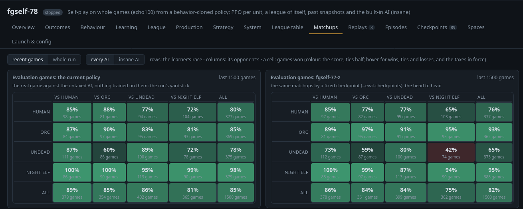Click fgself-77-z Orc vs Orc 97% cell

(367, 132)
